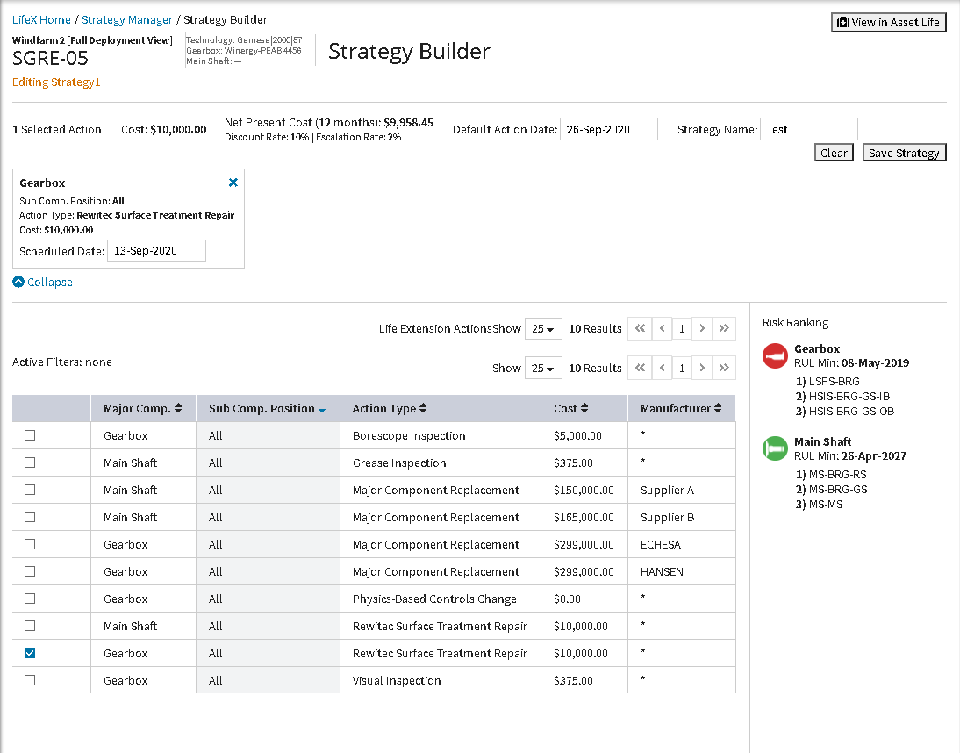Uncheck the selected Gearbox Rewitec Repair row
The image size is (960, 753).
tap(30, 653)
